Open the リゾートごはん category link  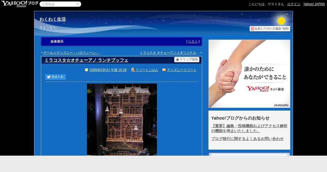(x=147, y=70)
